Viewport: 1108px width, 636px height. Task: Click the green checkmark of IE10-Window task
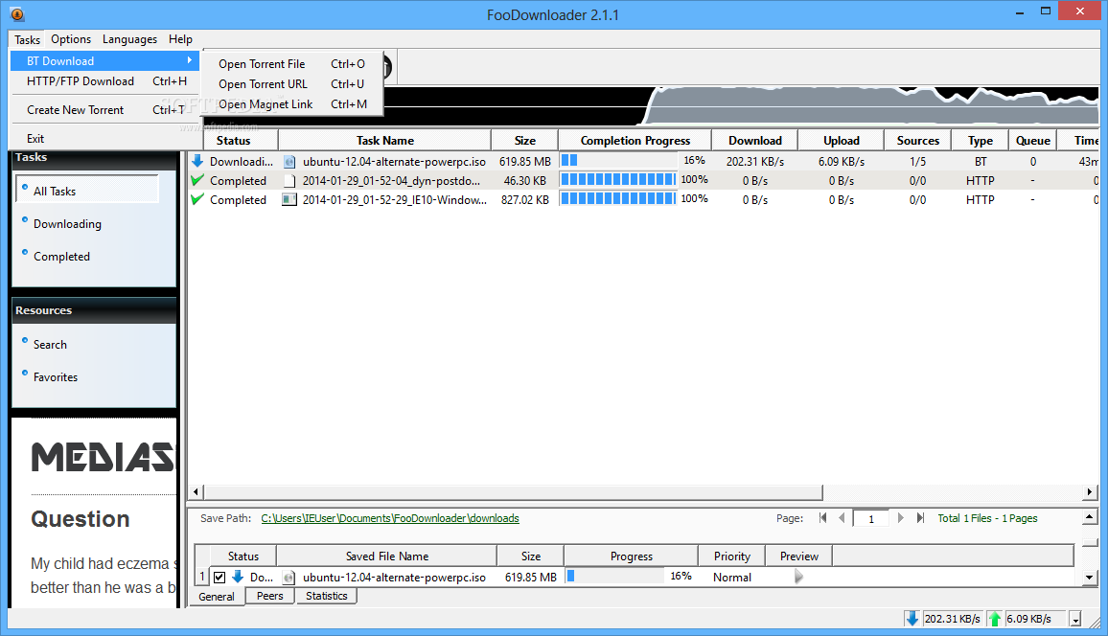click(197, 199)
